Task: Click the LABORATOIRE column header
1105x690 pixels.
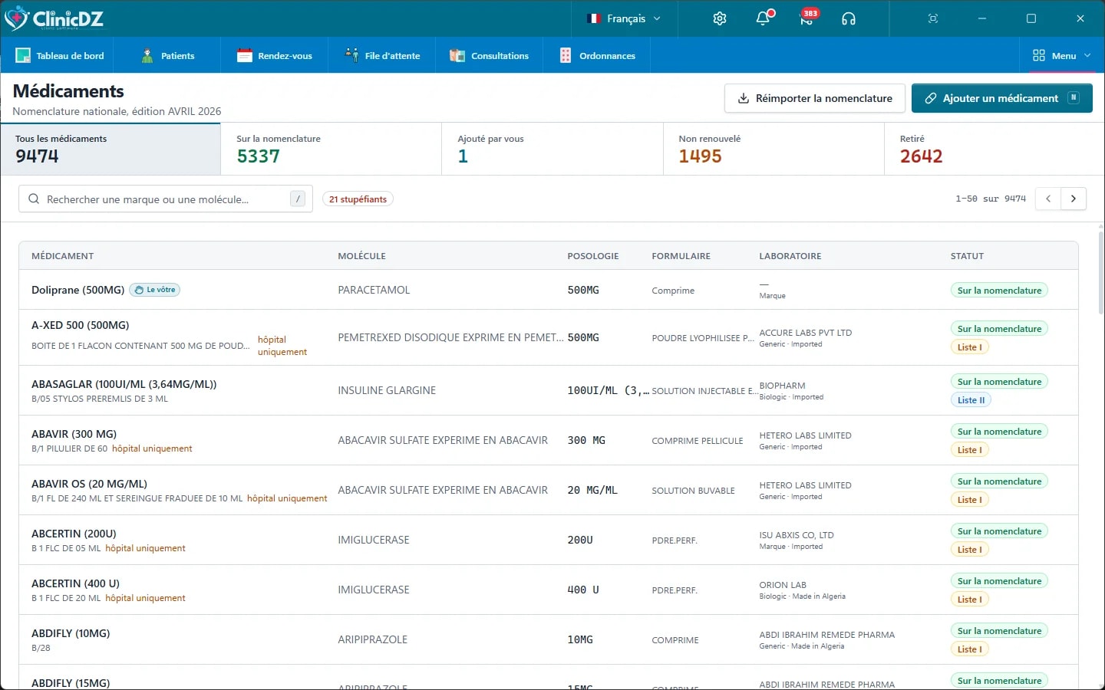Action: [x=790, y=256]
